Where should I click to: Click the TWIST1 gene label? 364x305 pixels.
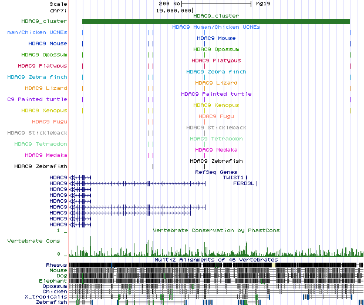click(234, 177)
